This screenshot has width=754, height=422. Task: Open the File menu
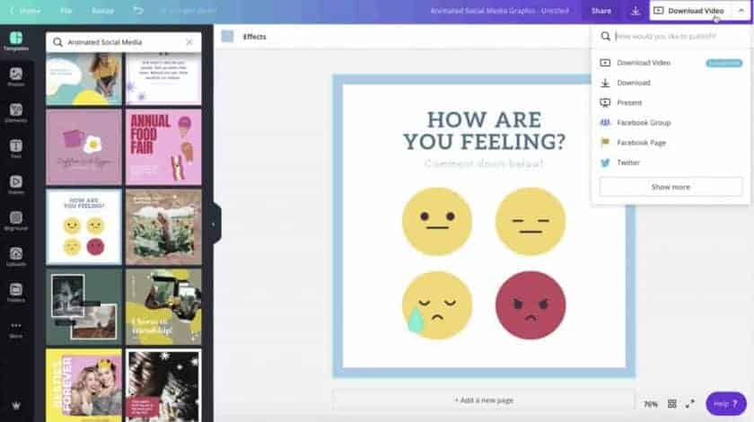[x=66, y=11]
